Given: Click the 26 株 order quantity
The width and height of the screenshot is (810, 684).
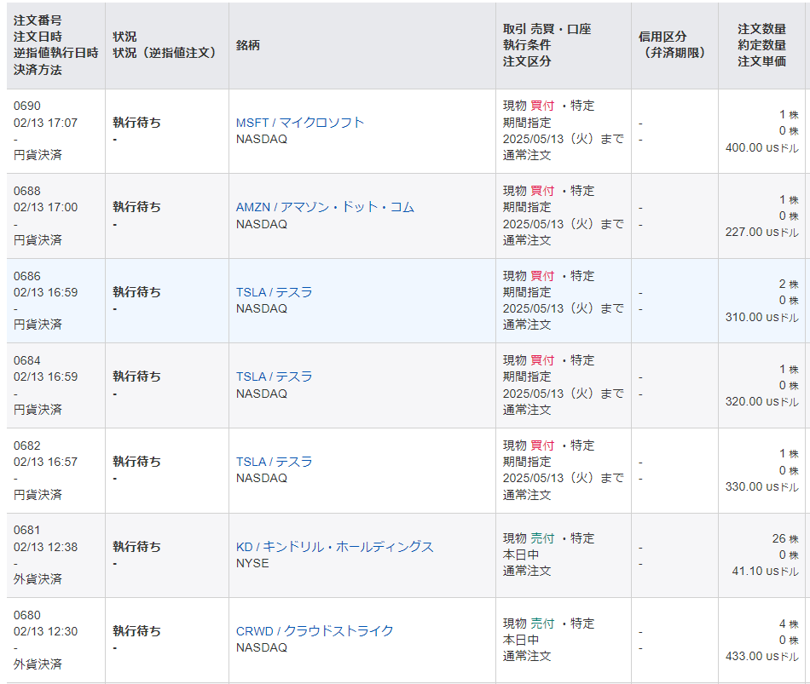Looking at the screenshot, I should (785, 539).
